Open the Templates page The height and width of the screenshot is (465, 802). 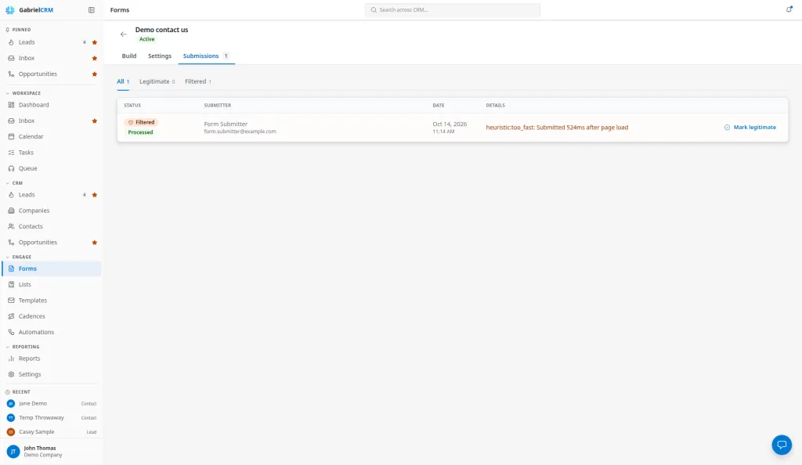[52, 300]
